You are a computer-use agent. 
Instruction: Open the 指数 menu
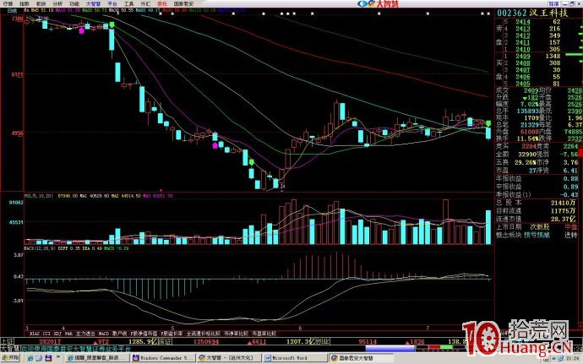tap(25, 3)
